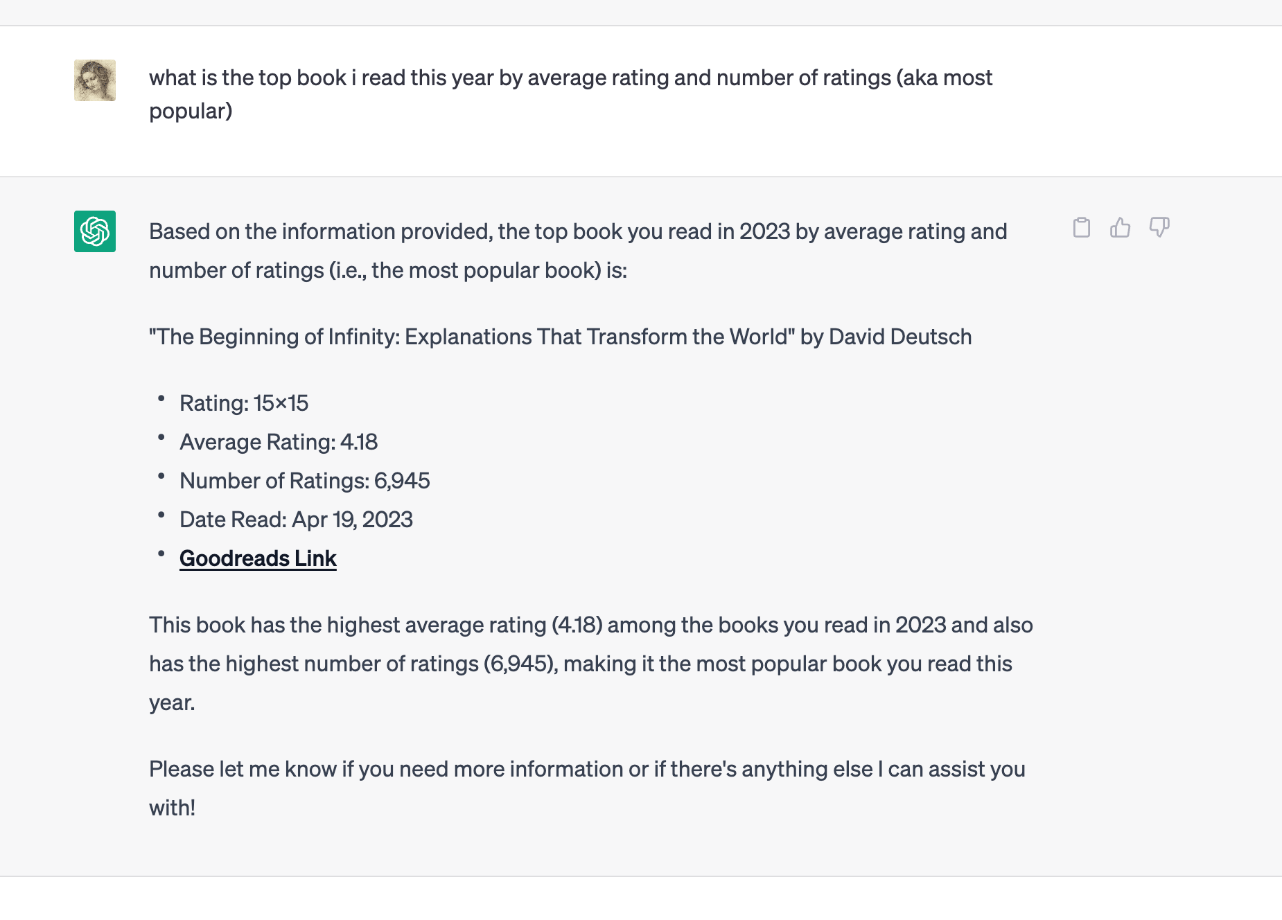The image size is (1282, 920).
Task: Click the popularity explanation paragraph
Action: tap(590, 663)
